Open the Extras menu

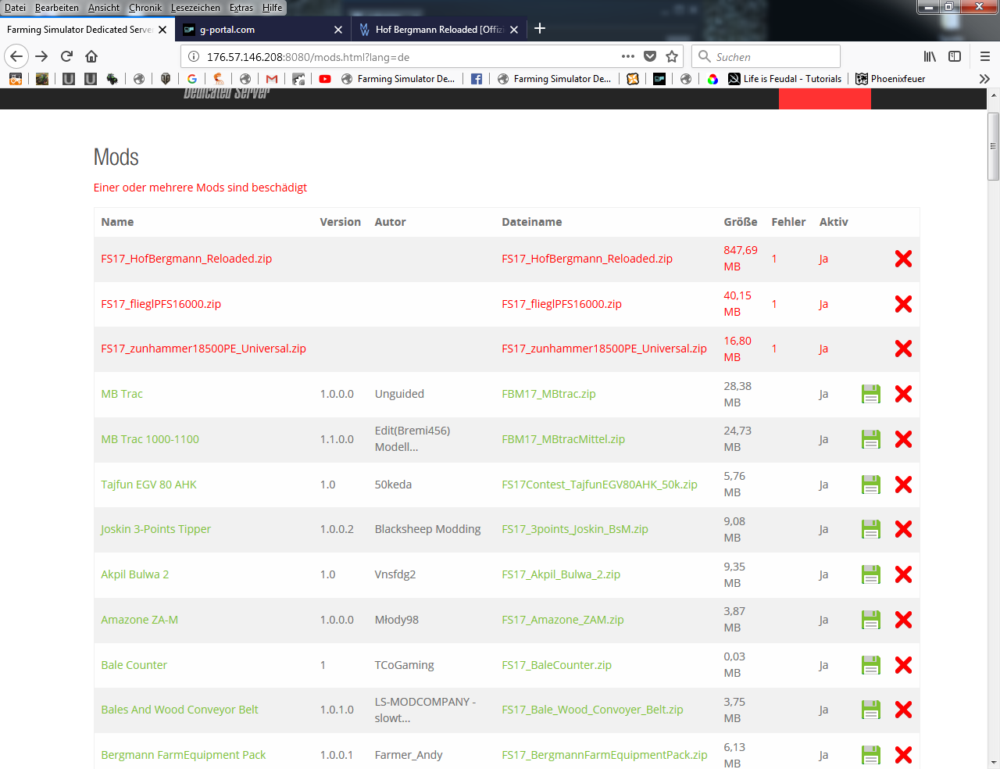[x=241, y=8]
